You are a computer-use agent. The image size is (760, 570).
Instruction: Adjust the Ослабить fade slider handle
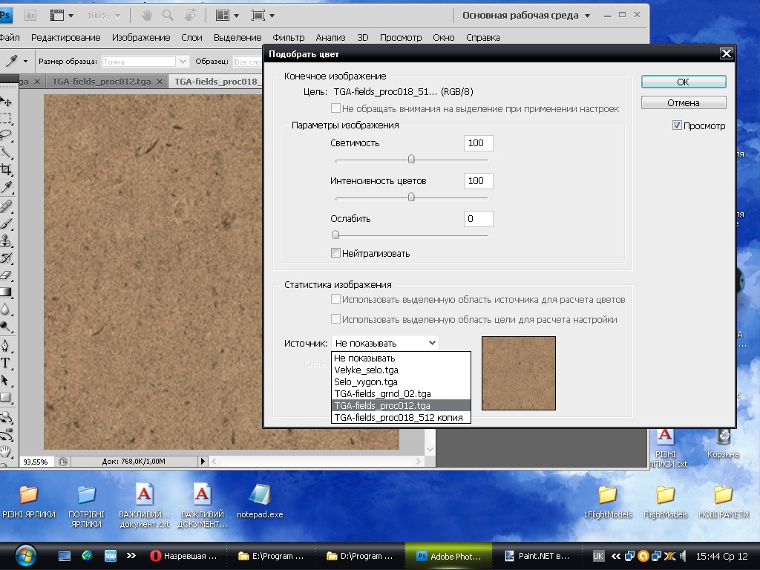click(335, 235)
